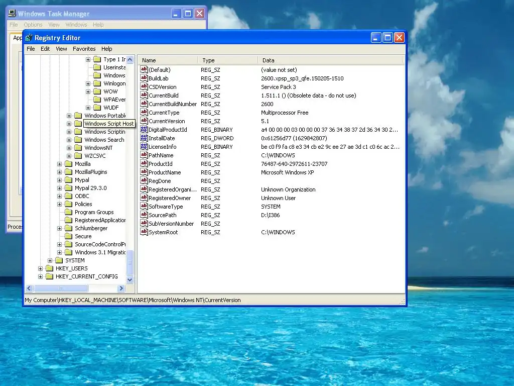Click tree pane scroll down arrow
514x386 pixels.
click(x=130, y=279)
